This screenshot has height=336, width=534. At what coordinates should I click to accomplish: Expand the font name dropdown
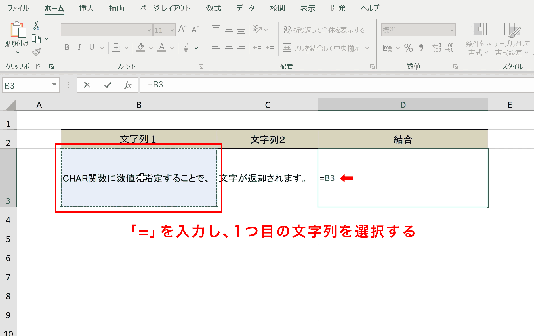coord(149,30)
